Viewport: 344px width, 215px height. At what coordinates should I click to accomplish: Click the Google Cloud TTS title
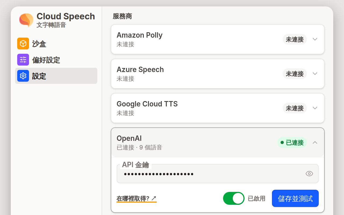[147, 104]
